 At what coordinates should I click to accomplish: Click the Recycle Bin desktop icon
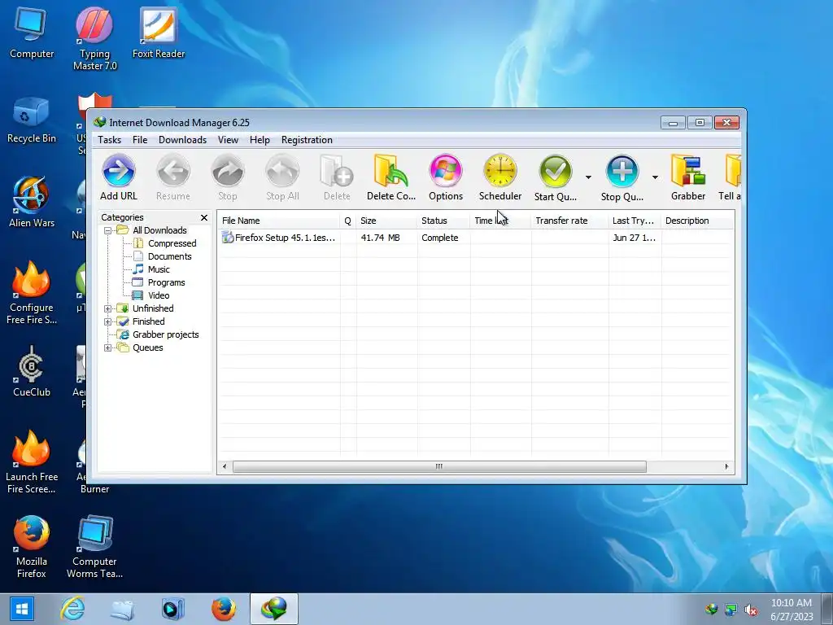tap(32, 120)
